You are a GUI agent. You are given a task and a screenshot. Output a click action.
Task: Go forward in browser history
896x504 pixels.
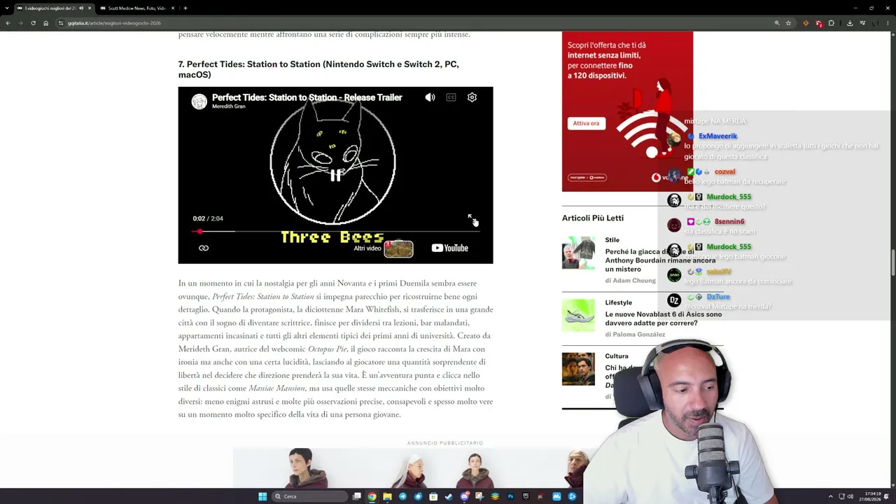coord(20,23)
